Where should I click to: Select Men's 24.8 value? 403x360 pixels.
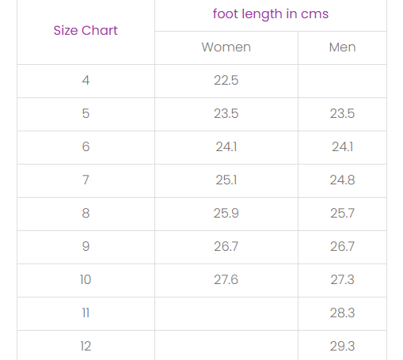342,180
